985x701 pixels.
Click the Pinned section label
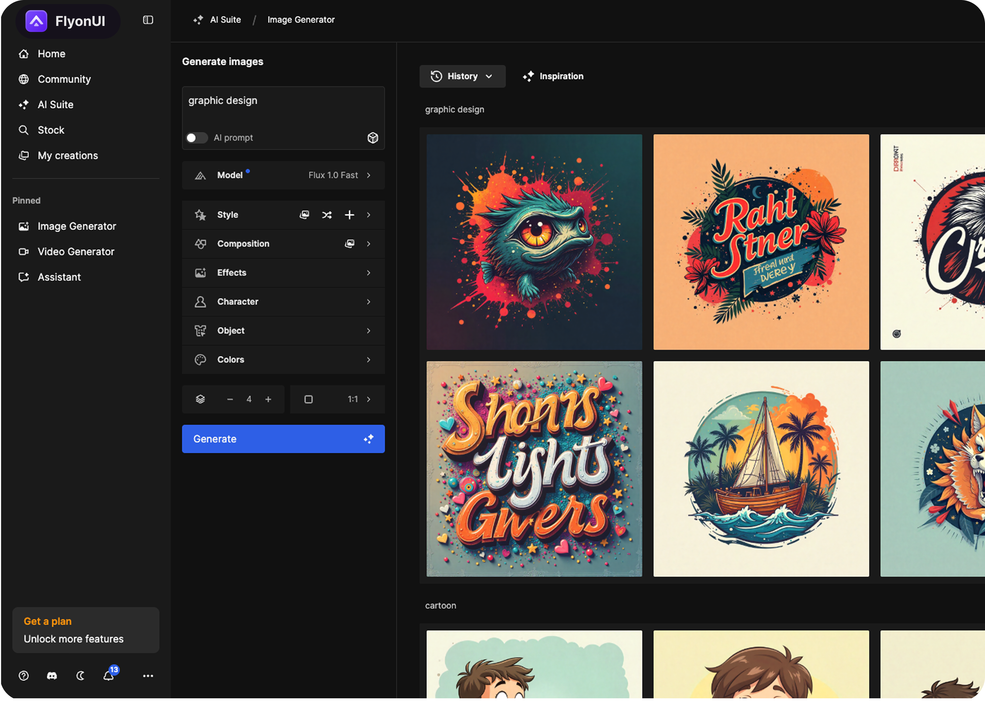pyautogui.click(x=26, y=201)
